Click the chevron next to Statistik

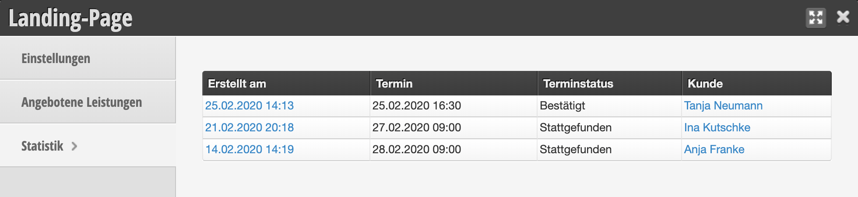74,146
